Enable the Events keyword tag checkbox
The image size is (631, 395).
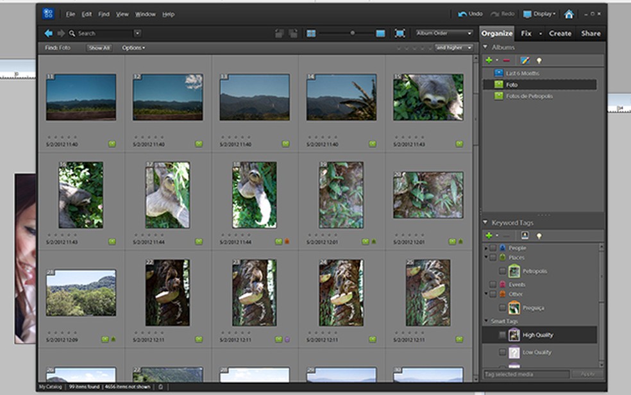click(x=492, y=284)
